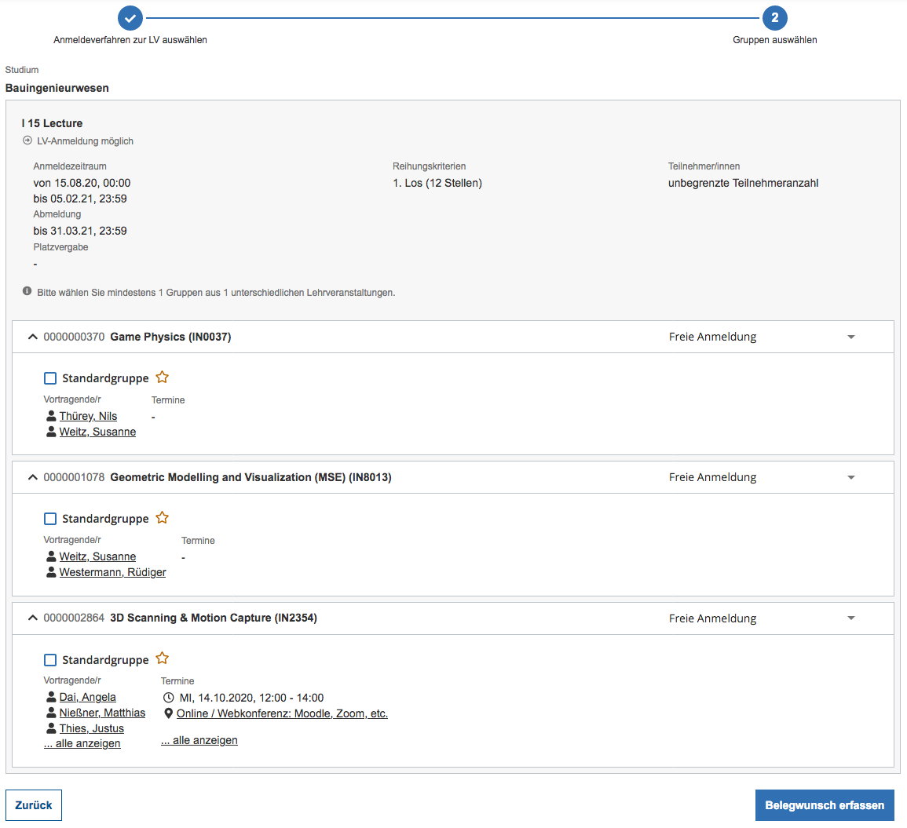Open lecturer link Thürey, Nils

88,416
